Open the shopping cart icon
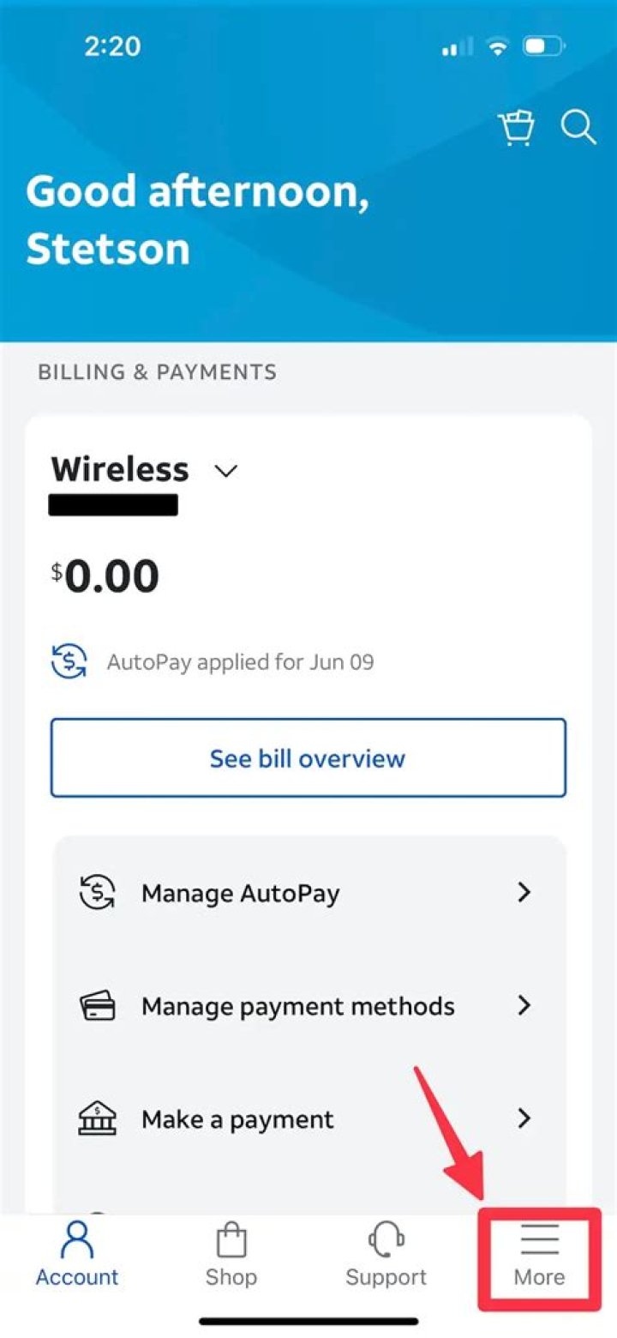The width and height of the screenshot is (617, 1338). pyautogui.click(x=516, y=128)
